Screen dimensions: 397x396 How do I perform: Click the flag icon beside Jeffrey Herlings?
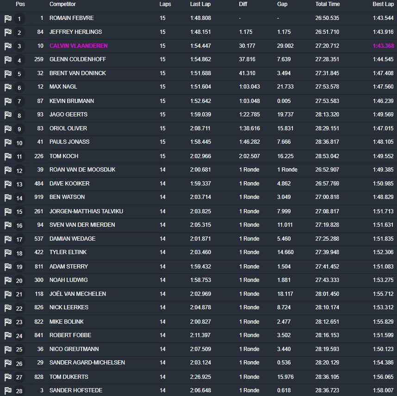[7, 32]
